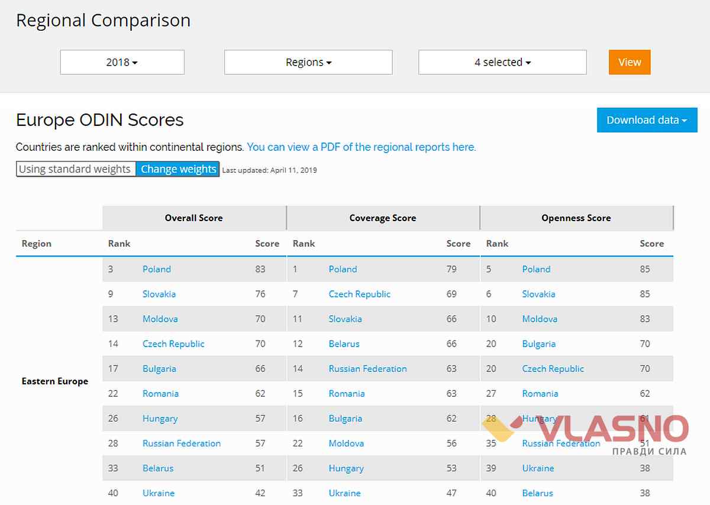Click Ukraine's coverage score value 47
This screenshot has height=505, width=710.
point(451,493)
